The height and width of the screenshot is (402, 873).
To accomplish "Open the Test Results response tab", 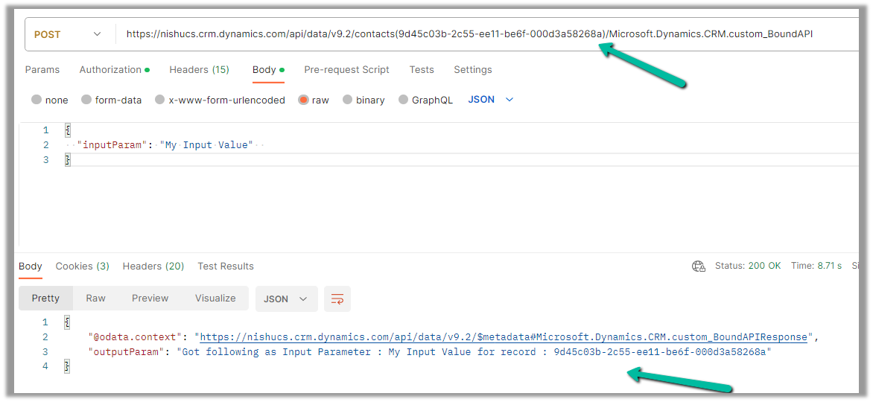I will click(x=225, y=266).
